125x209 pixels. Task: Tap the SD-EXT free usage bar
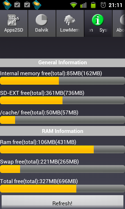click(63, 100)
